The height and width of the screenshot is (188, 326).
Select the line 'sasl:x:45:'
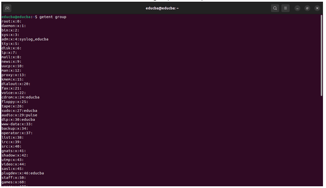coord(12,169)
